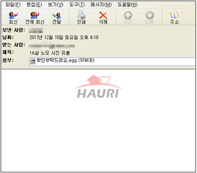This screenshot has width=197, height=173.
Task: Select the 확인부탁드려요.egg attachment
Action: (x=65, y=61)
